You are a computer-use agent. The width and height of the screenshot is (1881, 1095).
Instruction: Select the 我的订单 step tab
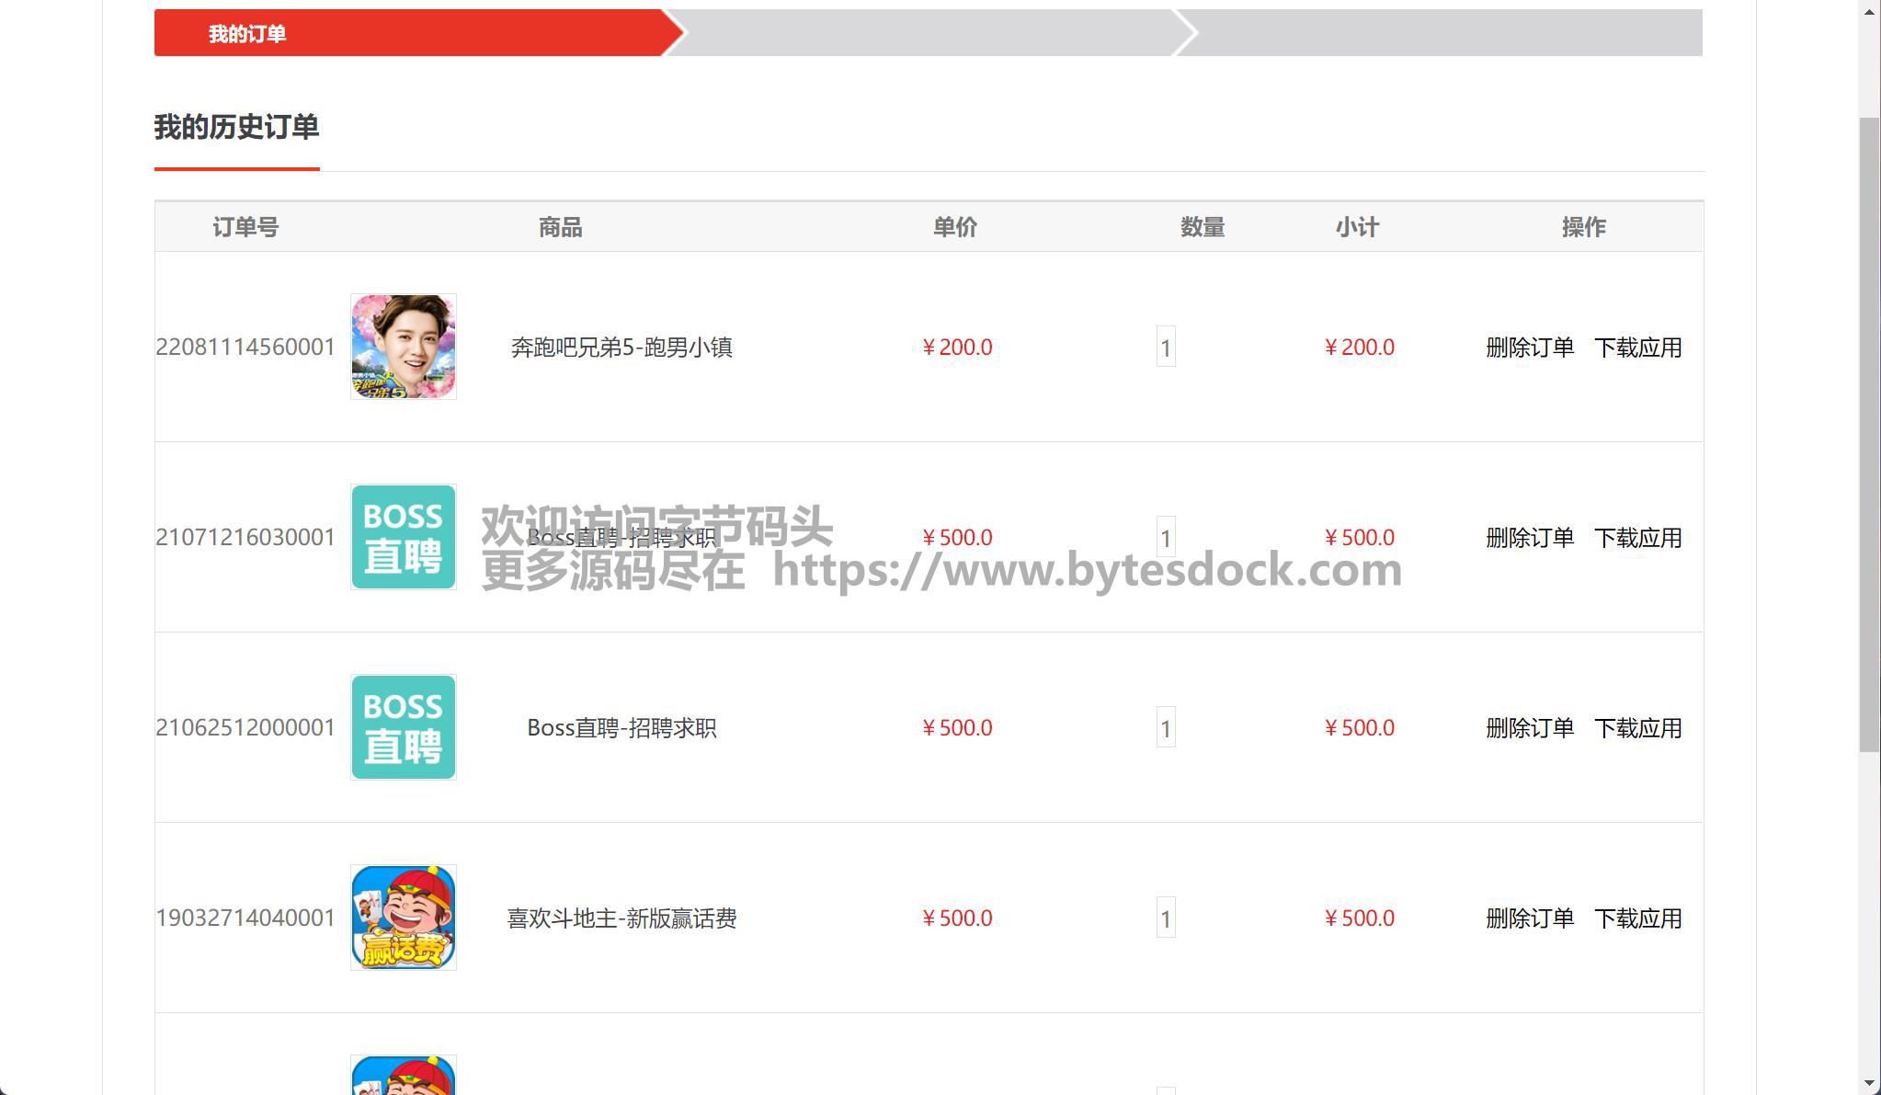pyautogui.click(x=246, y=34)
